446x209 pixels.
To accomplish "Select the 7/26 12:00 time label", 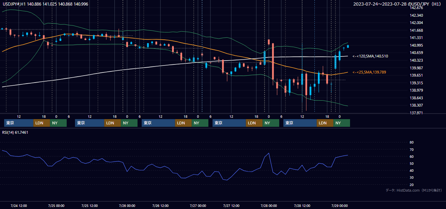I will point(161,206).
